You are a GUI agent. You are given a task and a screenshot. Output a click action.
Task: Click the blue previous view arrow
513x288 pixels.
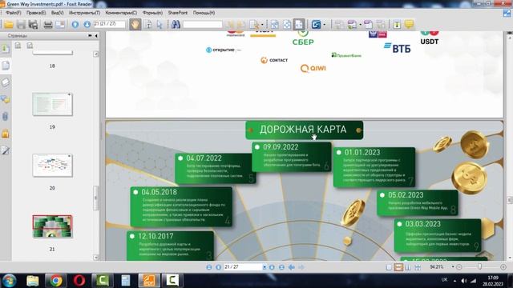point(292,267)
